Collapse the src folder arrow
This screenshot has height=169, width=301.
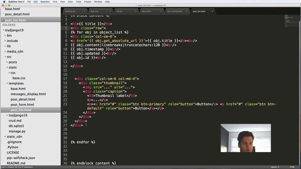[5, 57]
